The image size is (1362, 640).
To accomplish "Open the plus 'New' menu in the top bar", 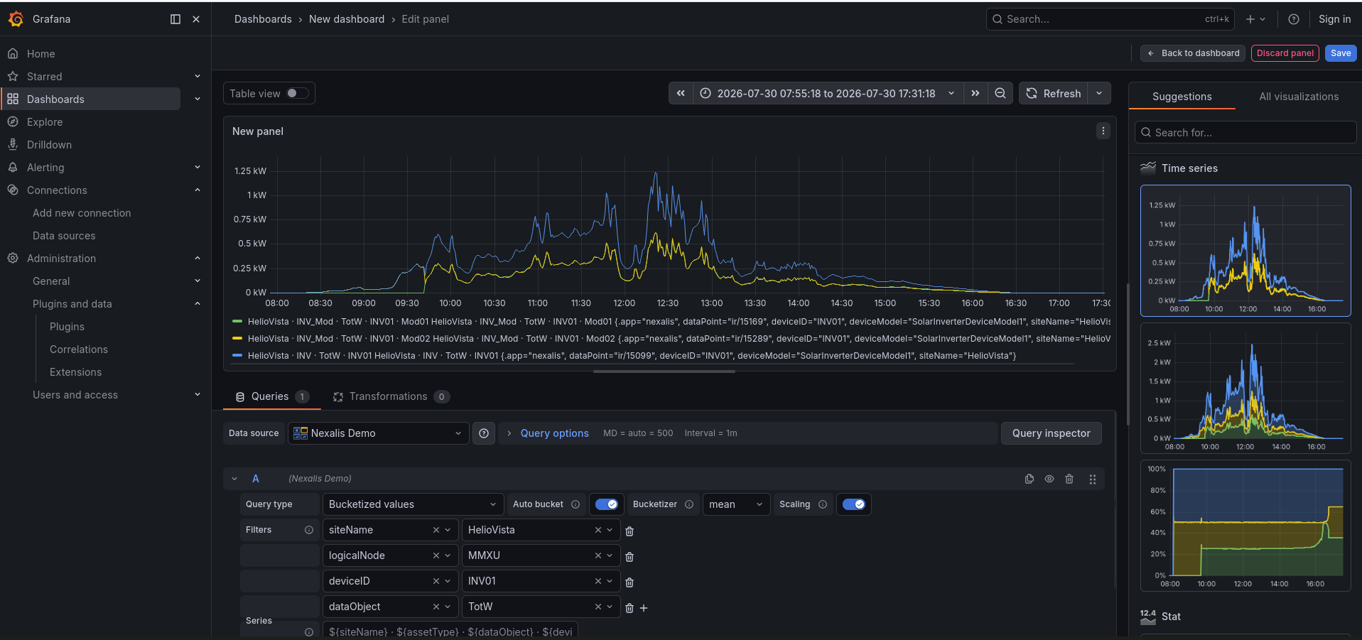I will pyautogui.click(x=1255, y=19).
